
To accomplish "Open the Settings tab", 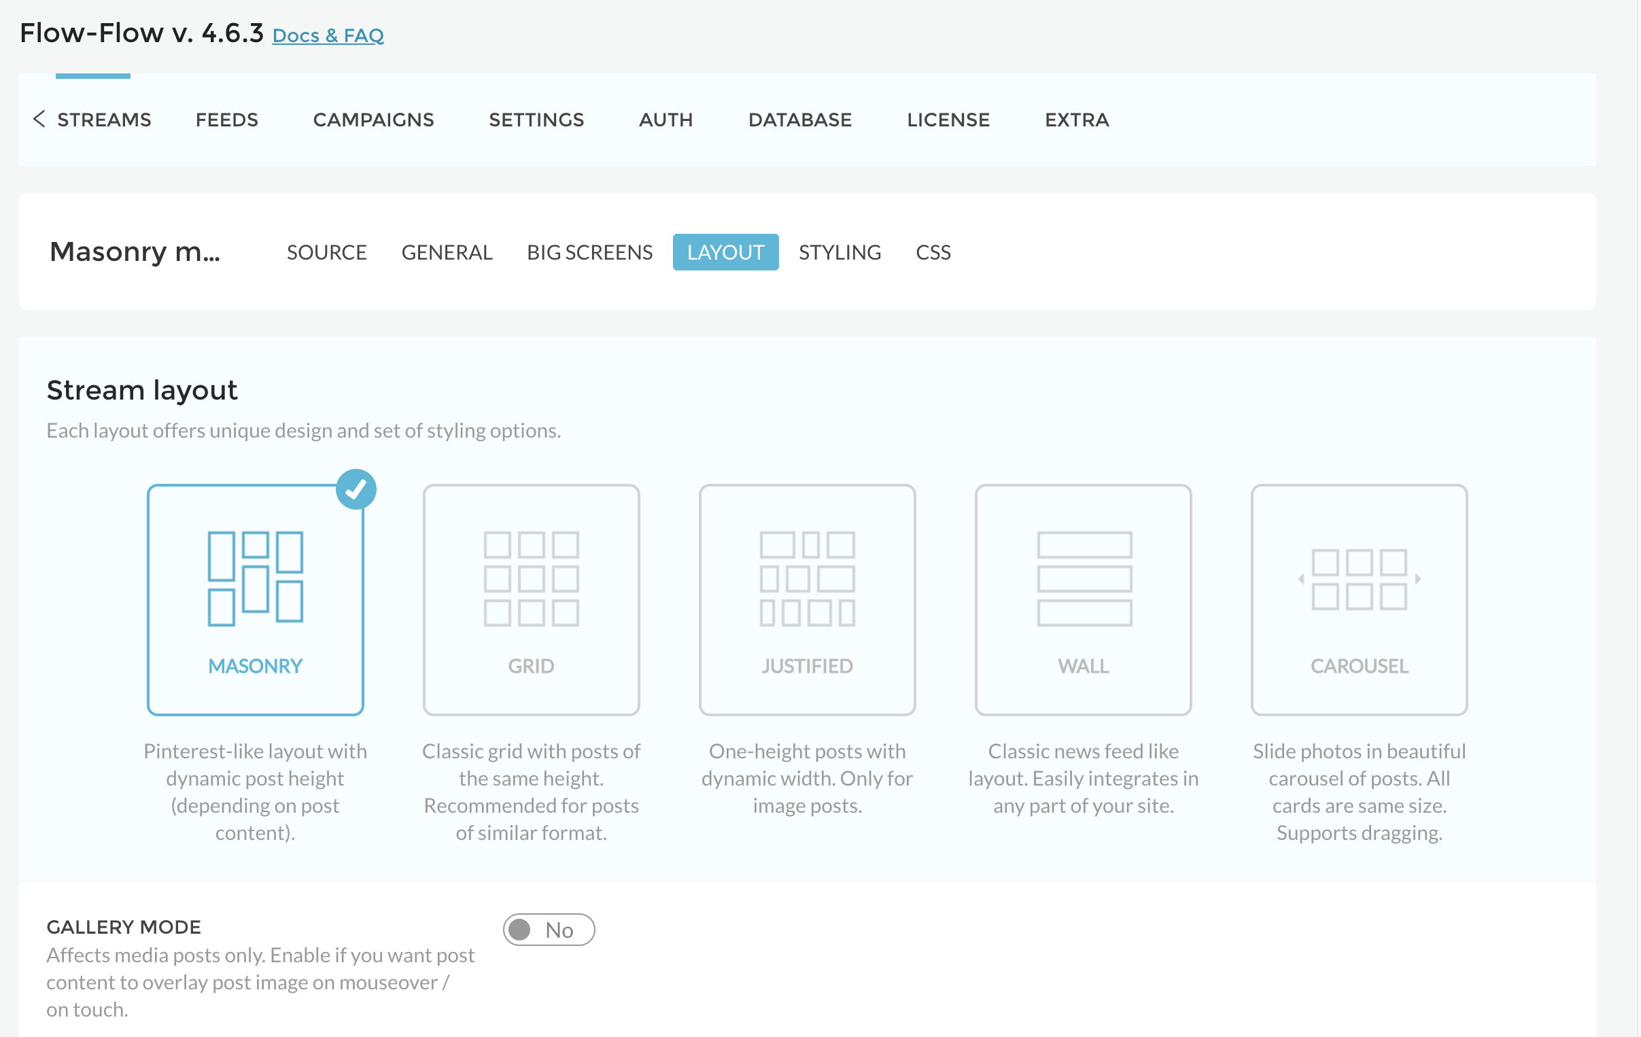I will coord(536,120).
